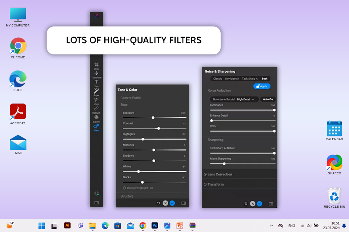Toggle the Transform section in panel
The height and width of the screenshot is (232, 349).
(205, 185)
